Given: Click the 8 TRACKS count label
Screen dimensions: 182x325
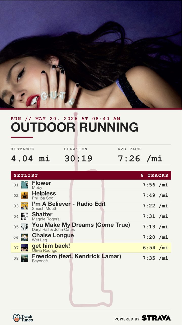Looking at the screenshot, I should coord(154,175).
